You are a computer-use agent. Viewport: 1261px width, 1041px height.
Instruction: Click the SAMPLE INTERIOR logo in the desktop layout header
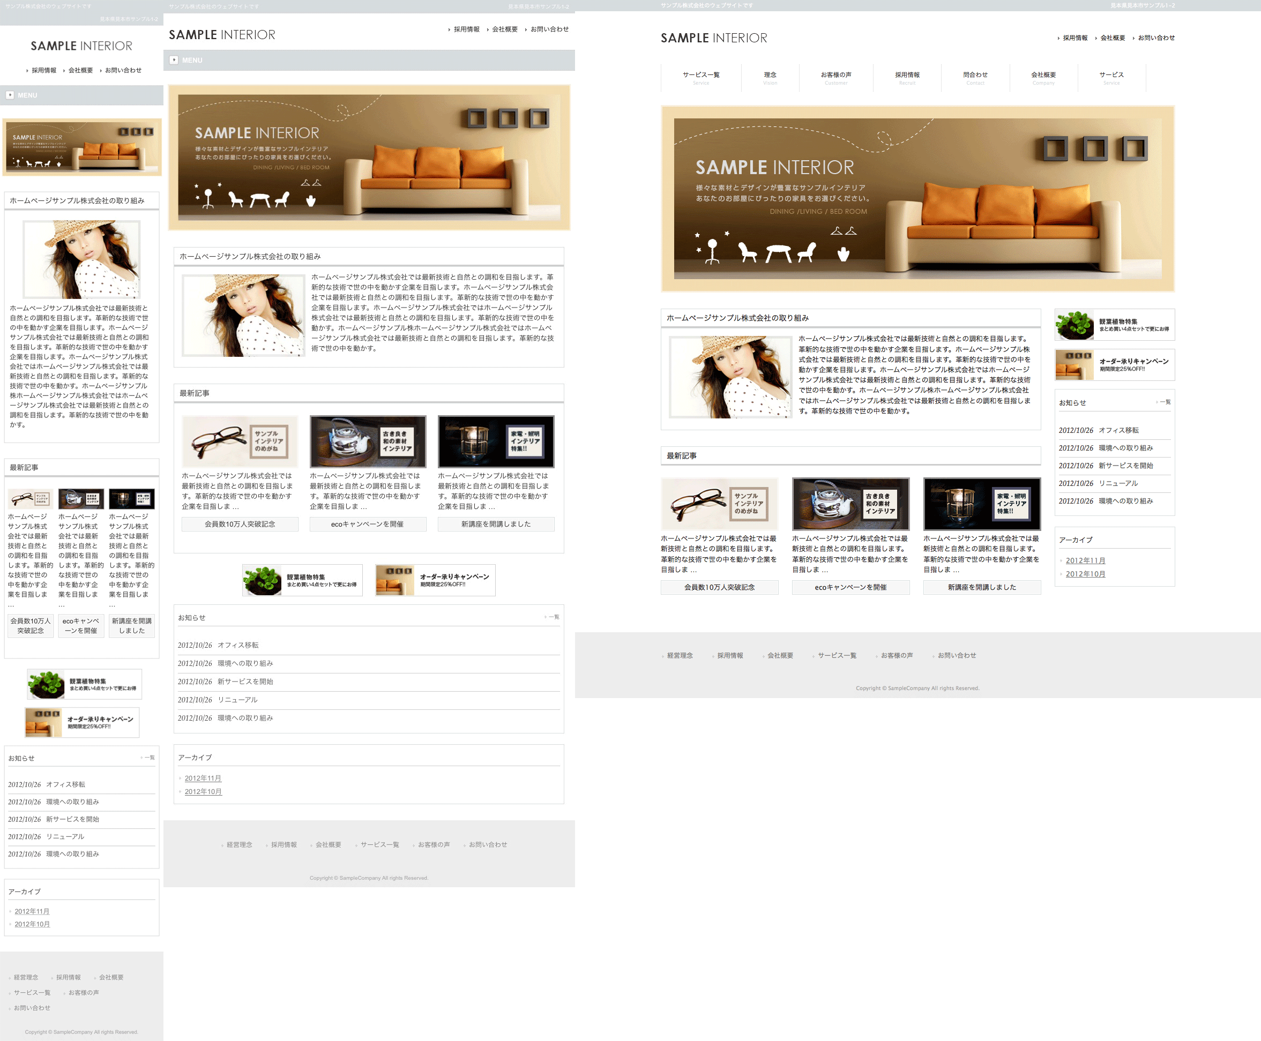[713, 39]
